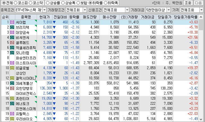205x122 pixels.
Task: Click the 증 badge icon for 씨이랩
Action: [x=12, y=22]
